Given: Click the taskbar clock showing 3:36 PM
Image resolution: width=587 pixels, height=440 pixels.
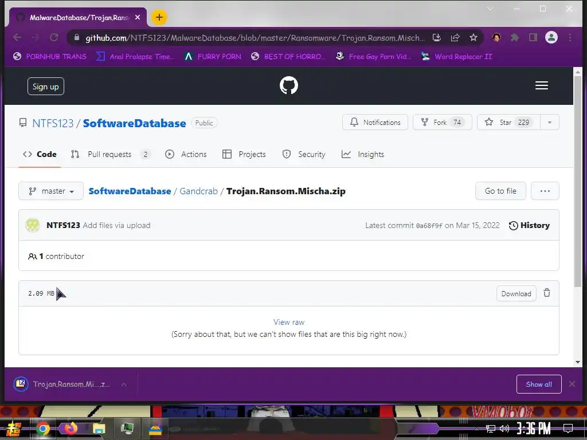Looking at the screenshot, I should point(534,429).
